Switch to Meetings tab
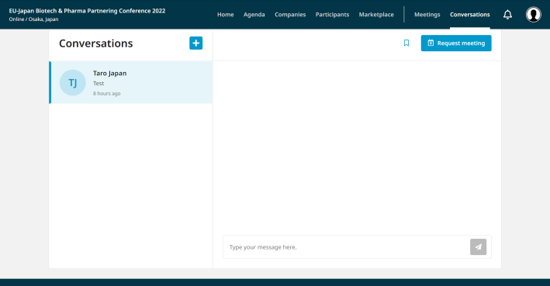The width and height of the screenshot is (550, 286). coord(427,15)
